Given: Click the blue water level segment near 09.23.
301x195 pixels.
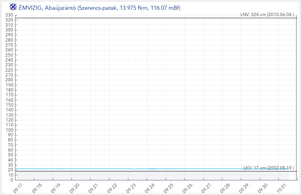Looking at the screenshot, I should coord(135,169).
